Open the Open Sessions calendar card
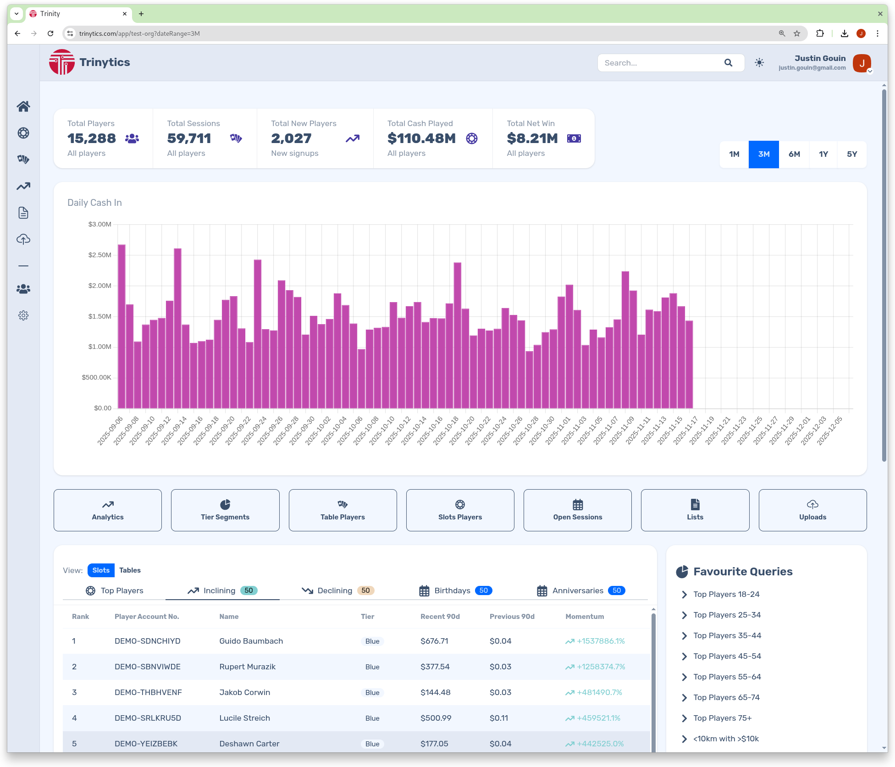This screenshot has width=895, height=767. click(577, 510)
